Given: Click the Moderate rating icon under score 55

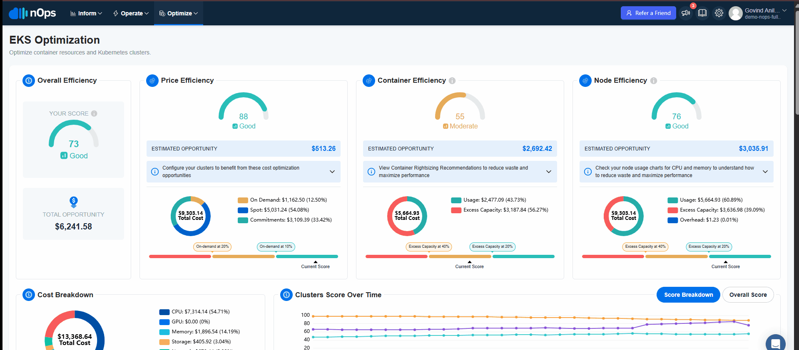Looking at the screenshot, I should point(446,126).
